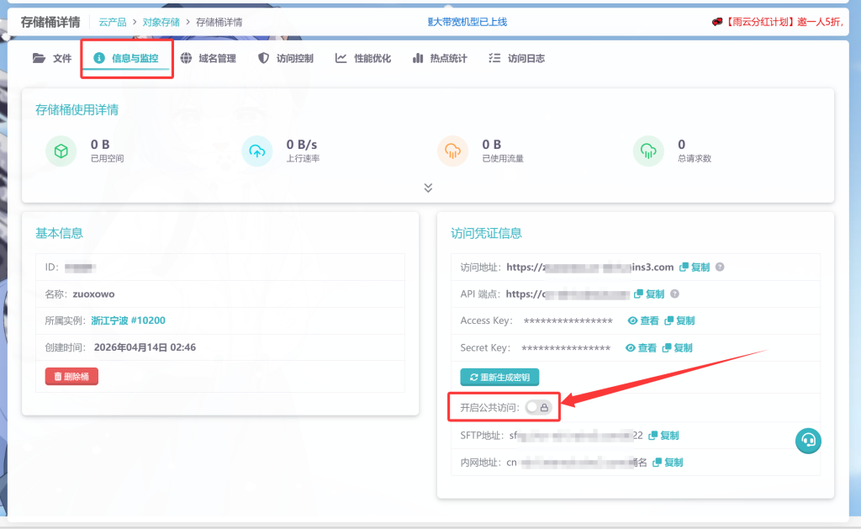
Task: Click the 重新生成密钥 button
Action: click(499, 377)
